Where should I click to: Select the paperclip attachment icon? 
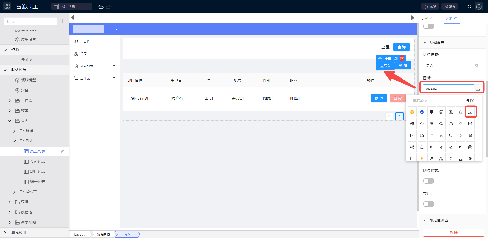461,124
